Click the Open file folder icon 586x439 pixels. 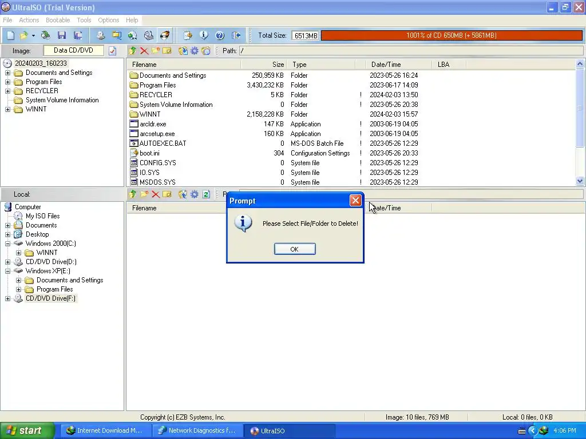[24, 35]
